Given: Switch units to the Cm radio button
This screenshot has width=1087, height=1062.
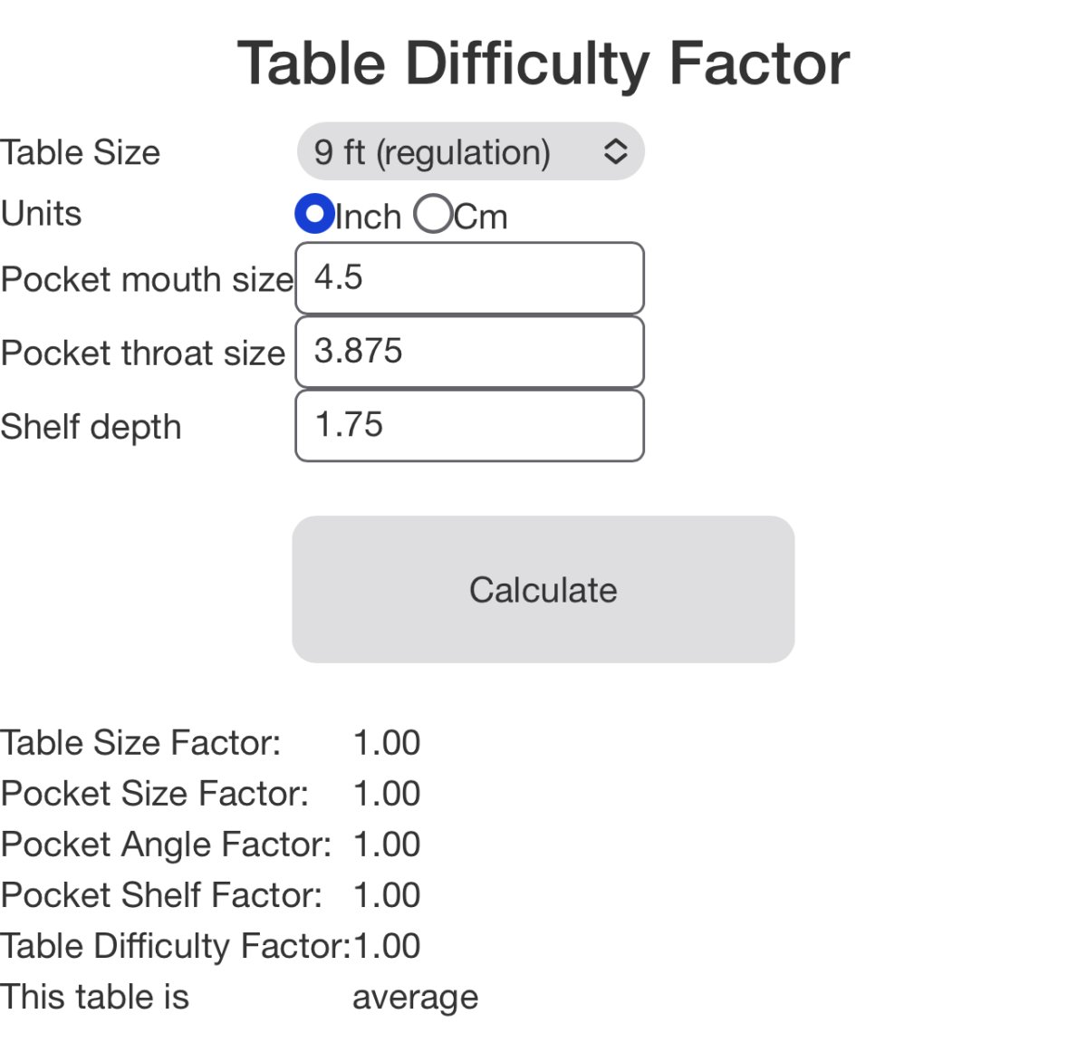Looking at the screenshot, I should click(x=432, y=215).
